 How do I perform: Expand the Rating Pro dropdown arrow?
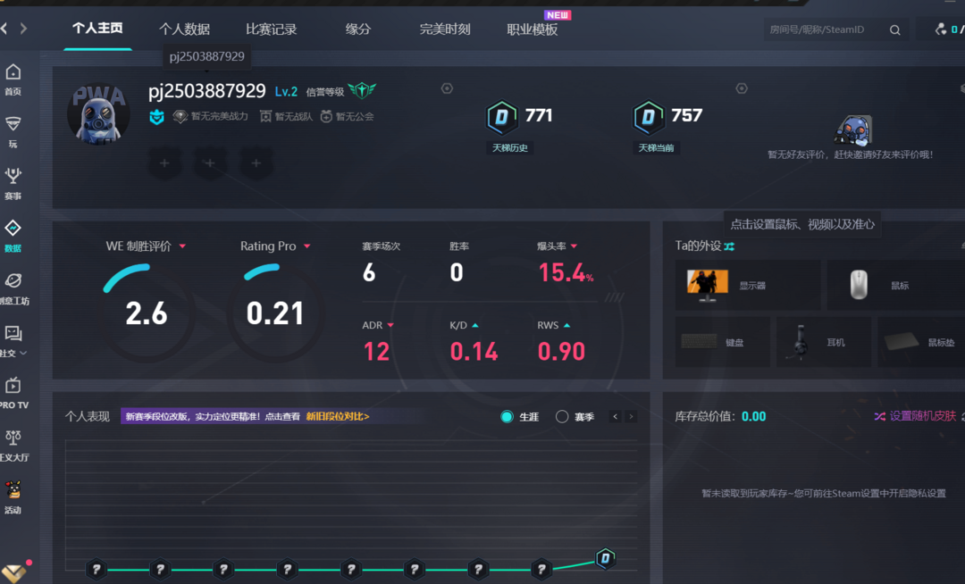[x=306, y=246]
